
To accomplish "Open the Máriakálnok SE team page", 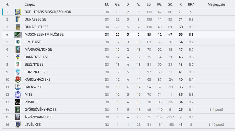I will [x=38, y=49].
